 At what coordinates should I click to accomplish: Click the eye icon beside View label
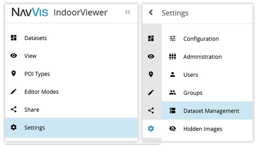pyautogui.click(x=14, y=55)
